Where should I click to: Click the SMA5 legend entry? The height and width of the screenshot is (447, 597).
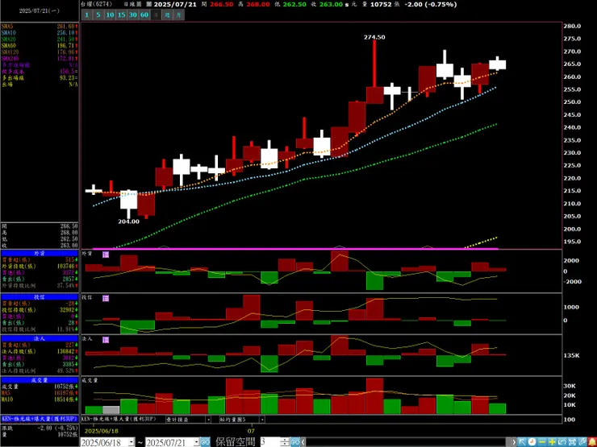[40, 27]
